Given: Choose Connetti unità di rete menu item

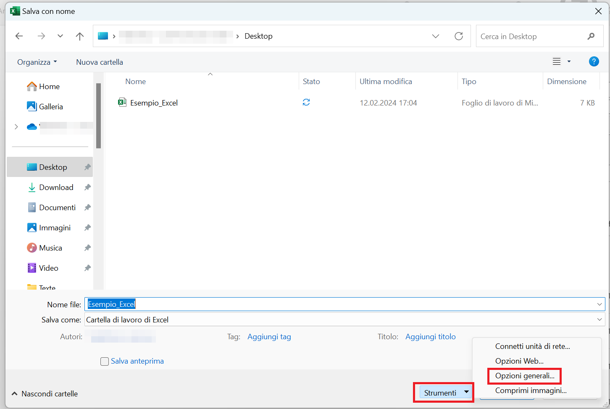Looking at the screenshot, I should point(533,346).
